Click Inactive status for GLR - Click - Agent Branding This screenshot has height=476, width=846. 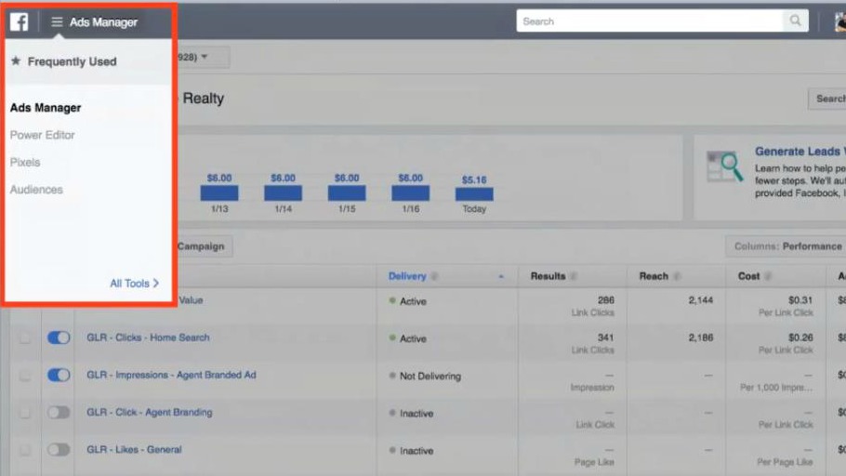416,414
